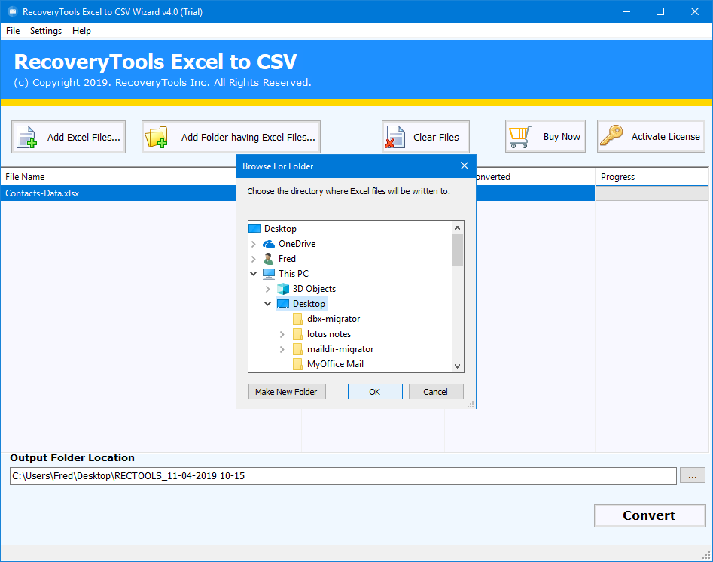Click the progress bar for Contacts-Data.xlsx

[x=651, y=193]
